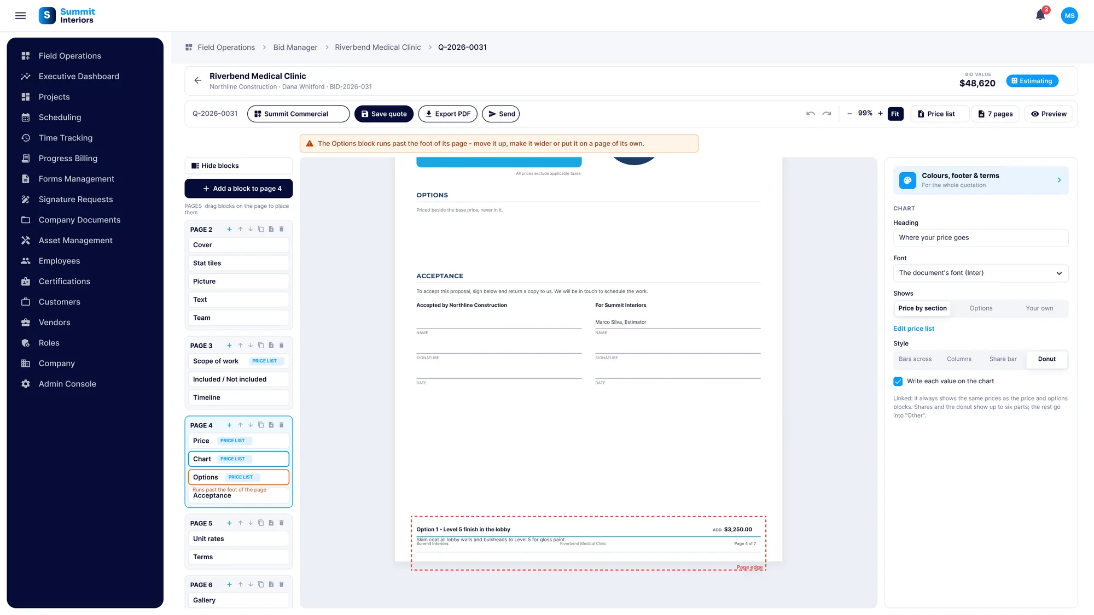
Task: Select the 'Donut' chart style
Action: (x=1046, y=359)
